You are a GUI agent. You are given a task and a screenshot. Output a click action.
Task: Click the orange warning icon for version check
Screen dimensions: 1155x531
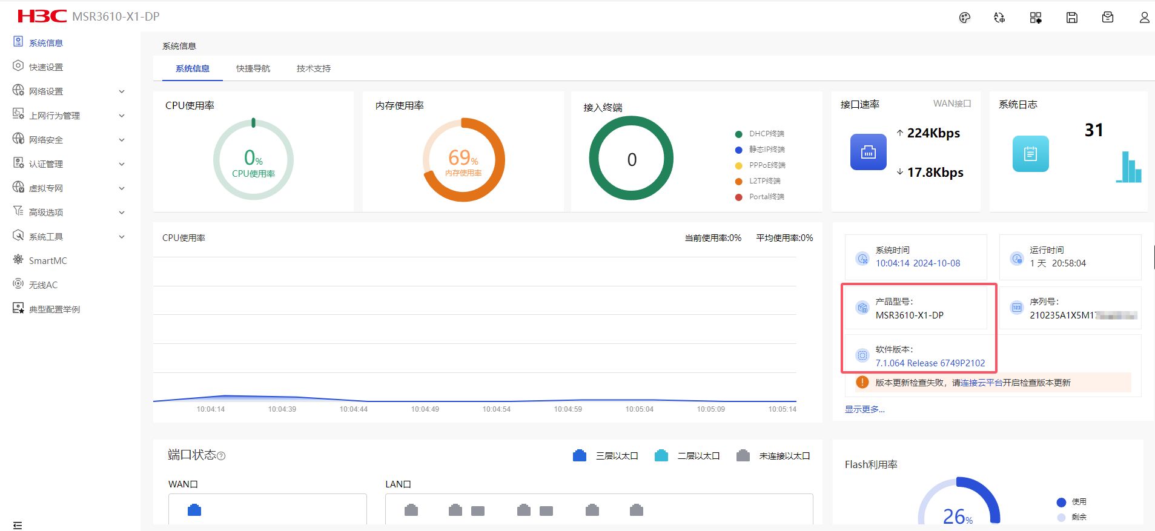coord(862,382)
